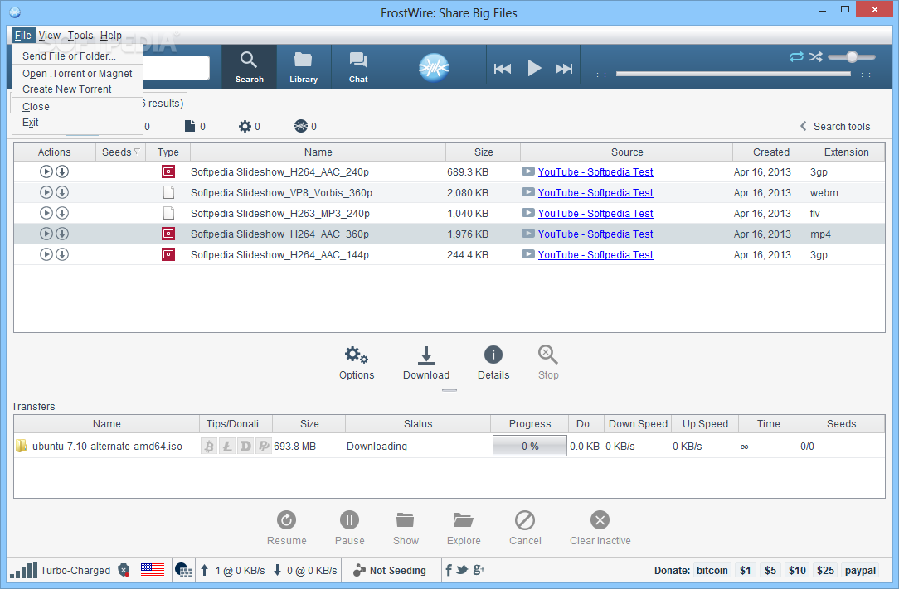
Task: Sort results by Name column header
Action: (318, 152)
